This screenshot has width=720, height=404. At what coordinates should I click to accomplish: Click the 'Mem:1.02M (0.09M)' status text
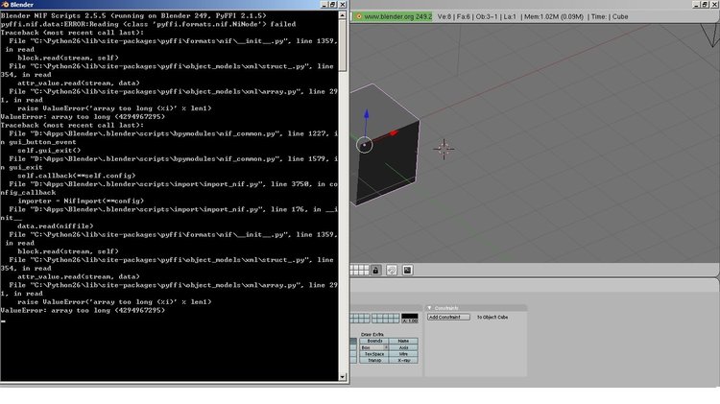554,16
